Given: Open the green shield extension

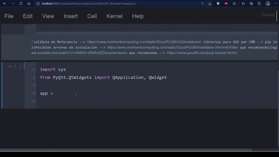Looking at the screenshot, I should [218, 3].
